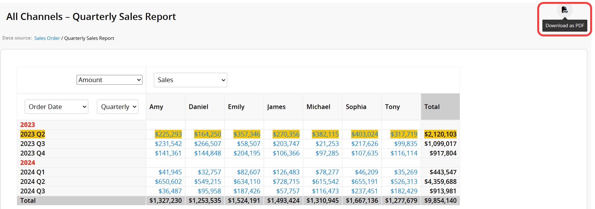Viewport: 595px width, 209px height.
Task: Click Amy's 2023 Q2 value $225,293
Action: 168,134
